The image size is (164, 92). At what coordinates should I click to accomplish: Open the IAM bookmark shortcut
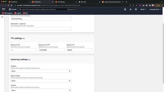coord(25,13)
